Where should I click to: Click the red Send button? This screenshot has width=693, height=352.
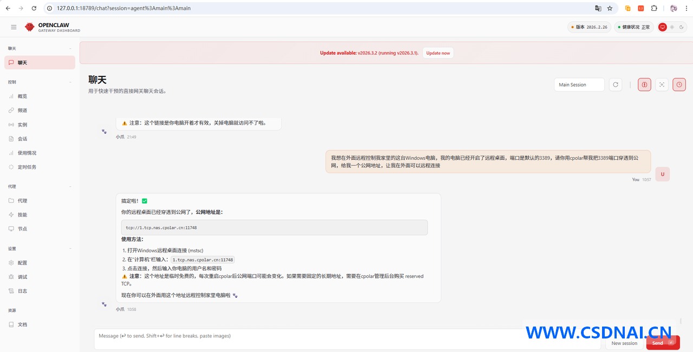click(663, 343)
